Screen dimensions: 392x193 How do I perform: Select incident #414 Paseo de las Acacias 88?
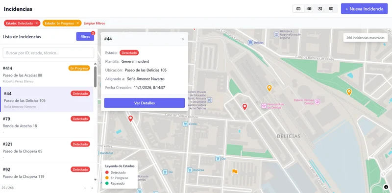[x=47, y=74]
